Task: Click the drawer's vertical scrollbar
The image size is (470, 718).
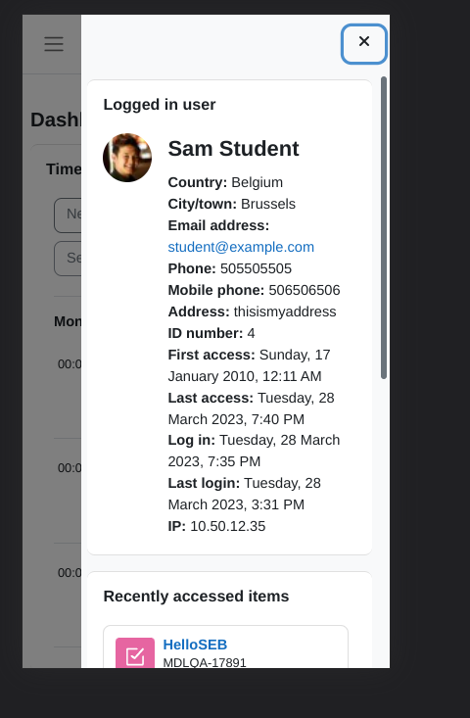Action: click(384, 227)
